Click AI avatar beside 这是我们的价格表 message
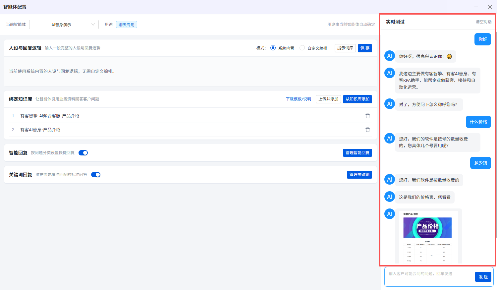 (x=390, y=197)
